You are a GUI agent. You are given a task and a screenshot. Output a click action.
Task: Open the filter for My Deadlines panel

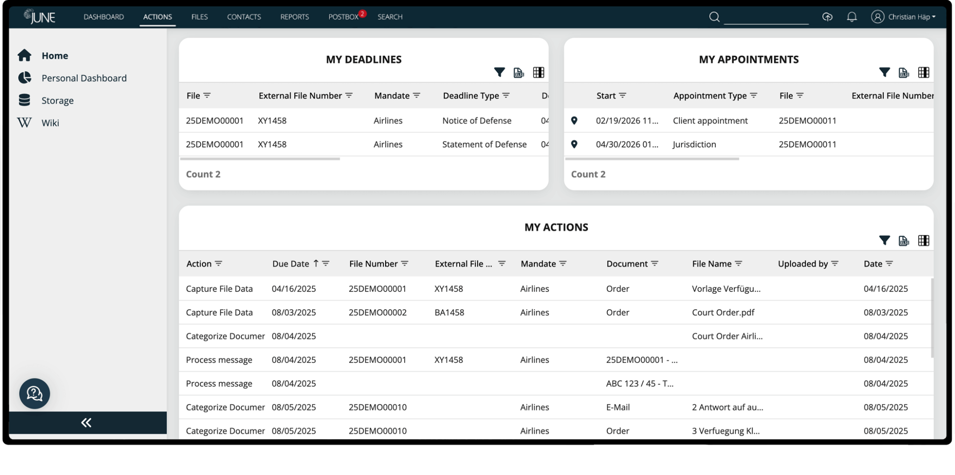499,72
